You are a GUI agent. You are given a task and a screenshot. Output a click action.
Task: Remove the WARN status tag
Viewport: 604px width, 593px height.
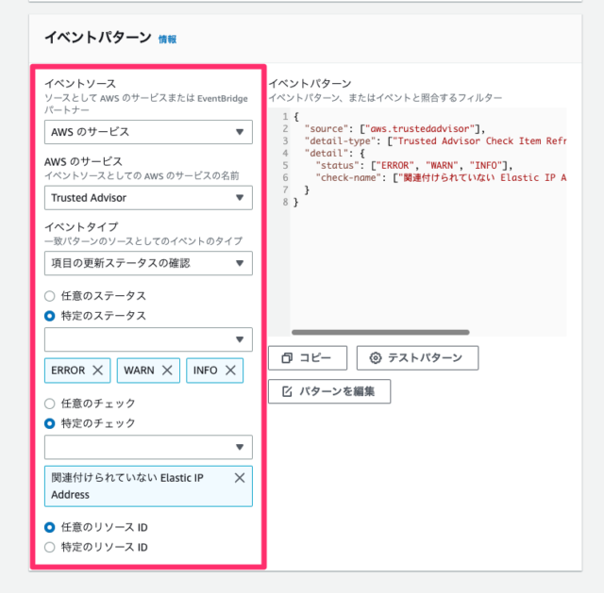click(x=167, y=371)
